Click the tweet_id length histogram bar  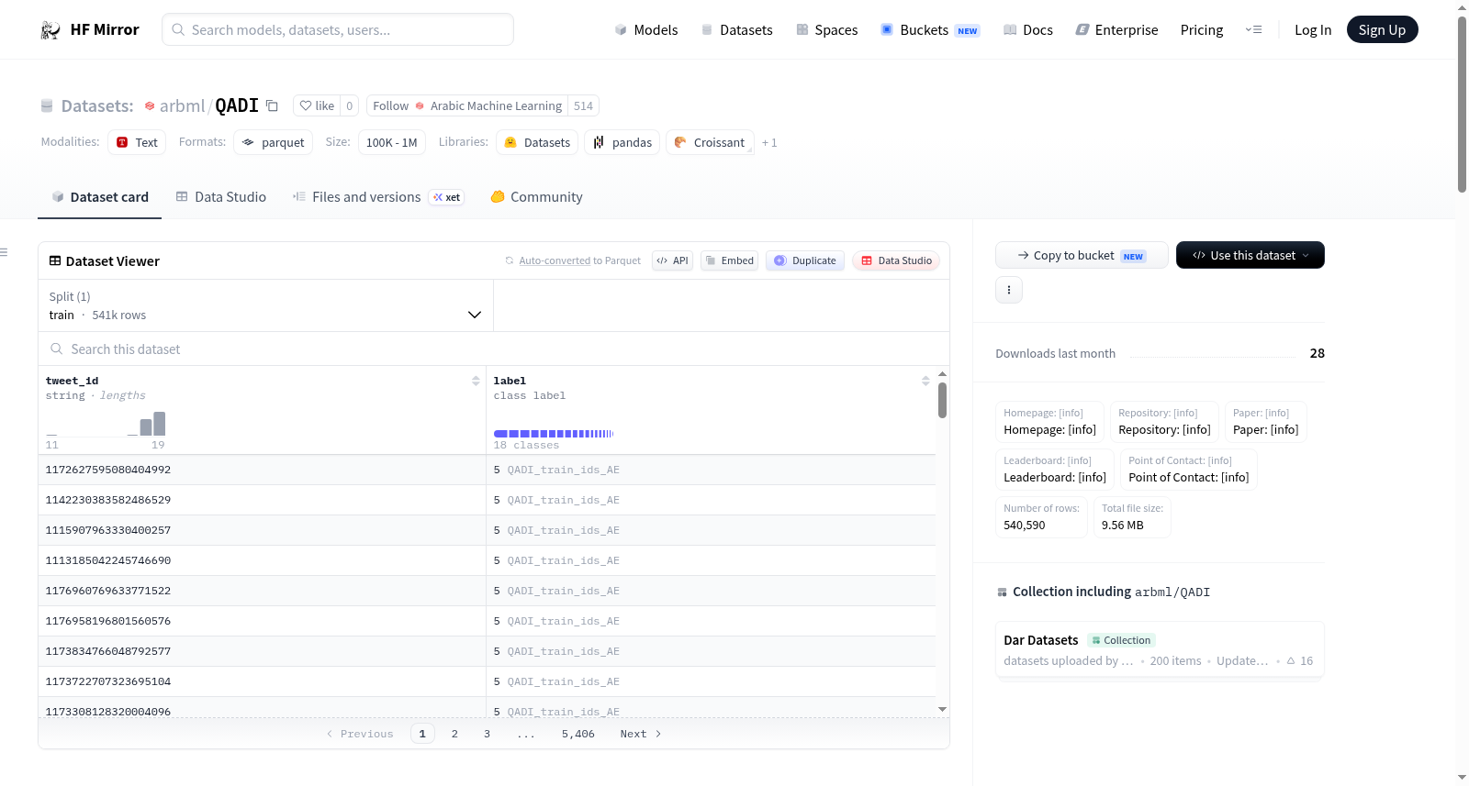tap(159, 424)
